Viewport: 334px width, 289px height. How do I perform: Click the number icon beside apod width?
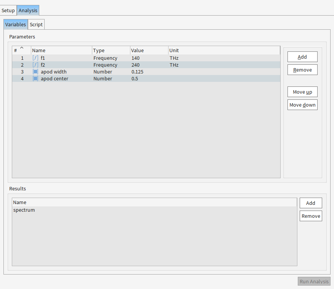pos(35,72)
